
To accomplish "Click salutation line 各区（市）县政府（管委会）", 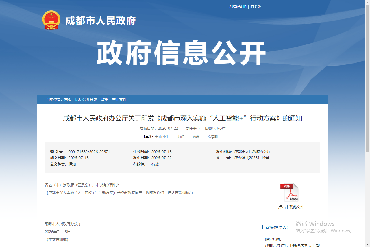I will (x=82, y=185).
